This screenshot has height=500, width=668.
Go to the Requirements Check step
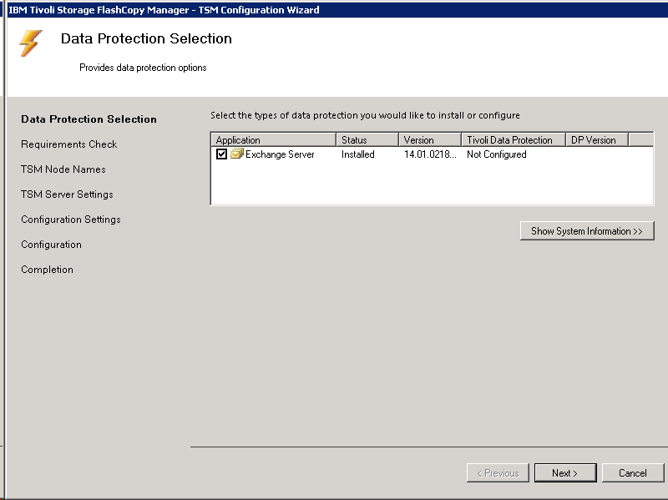tap(69, 144)
